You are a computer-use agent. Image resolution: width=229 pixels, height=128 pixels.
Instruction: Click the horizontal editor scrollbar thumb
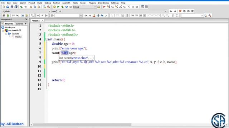pyautogui.click(x=82, y=124)
